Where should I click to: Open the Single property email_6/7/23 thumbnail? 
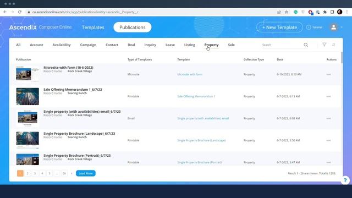[28, 118]
